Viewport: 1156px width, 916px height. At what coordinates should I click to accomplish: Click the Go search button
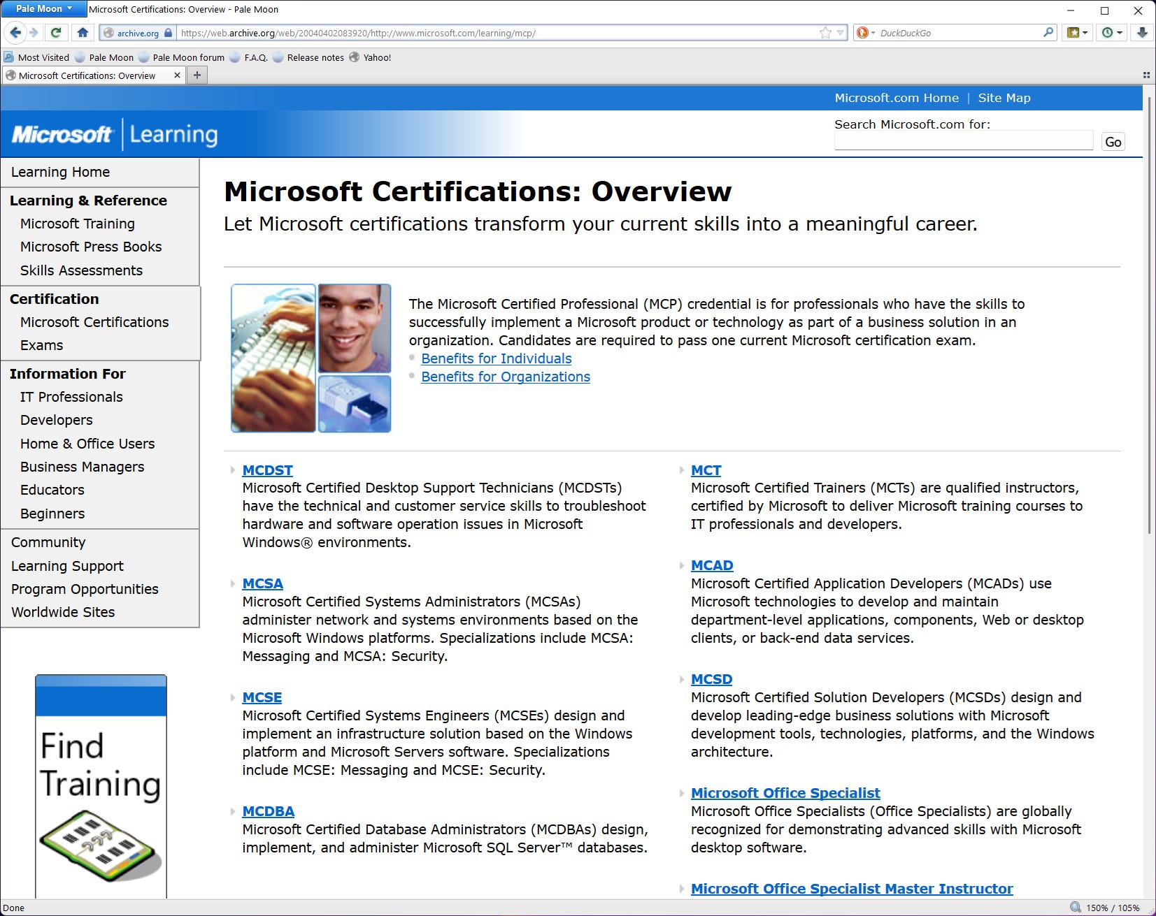pyautogui.click(x=1113, y=142)
